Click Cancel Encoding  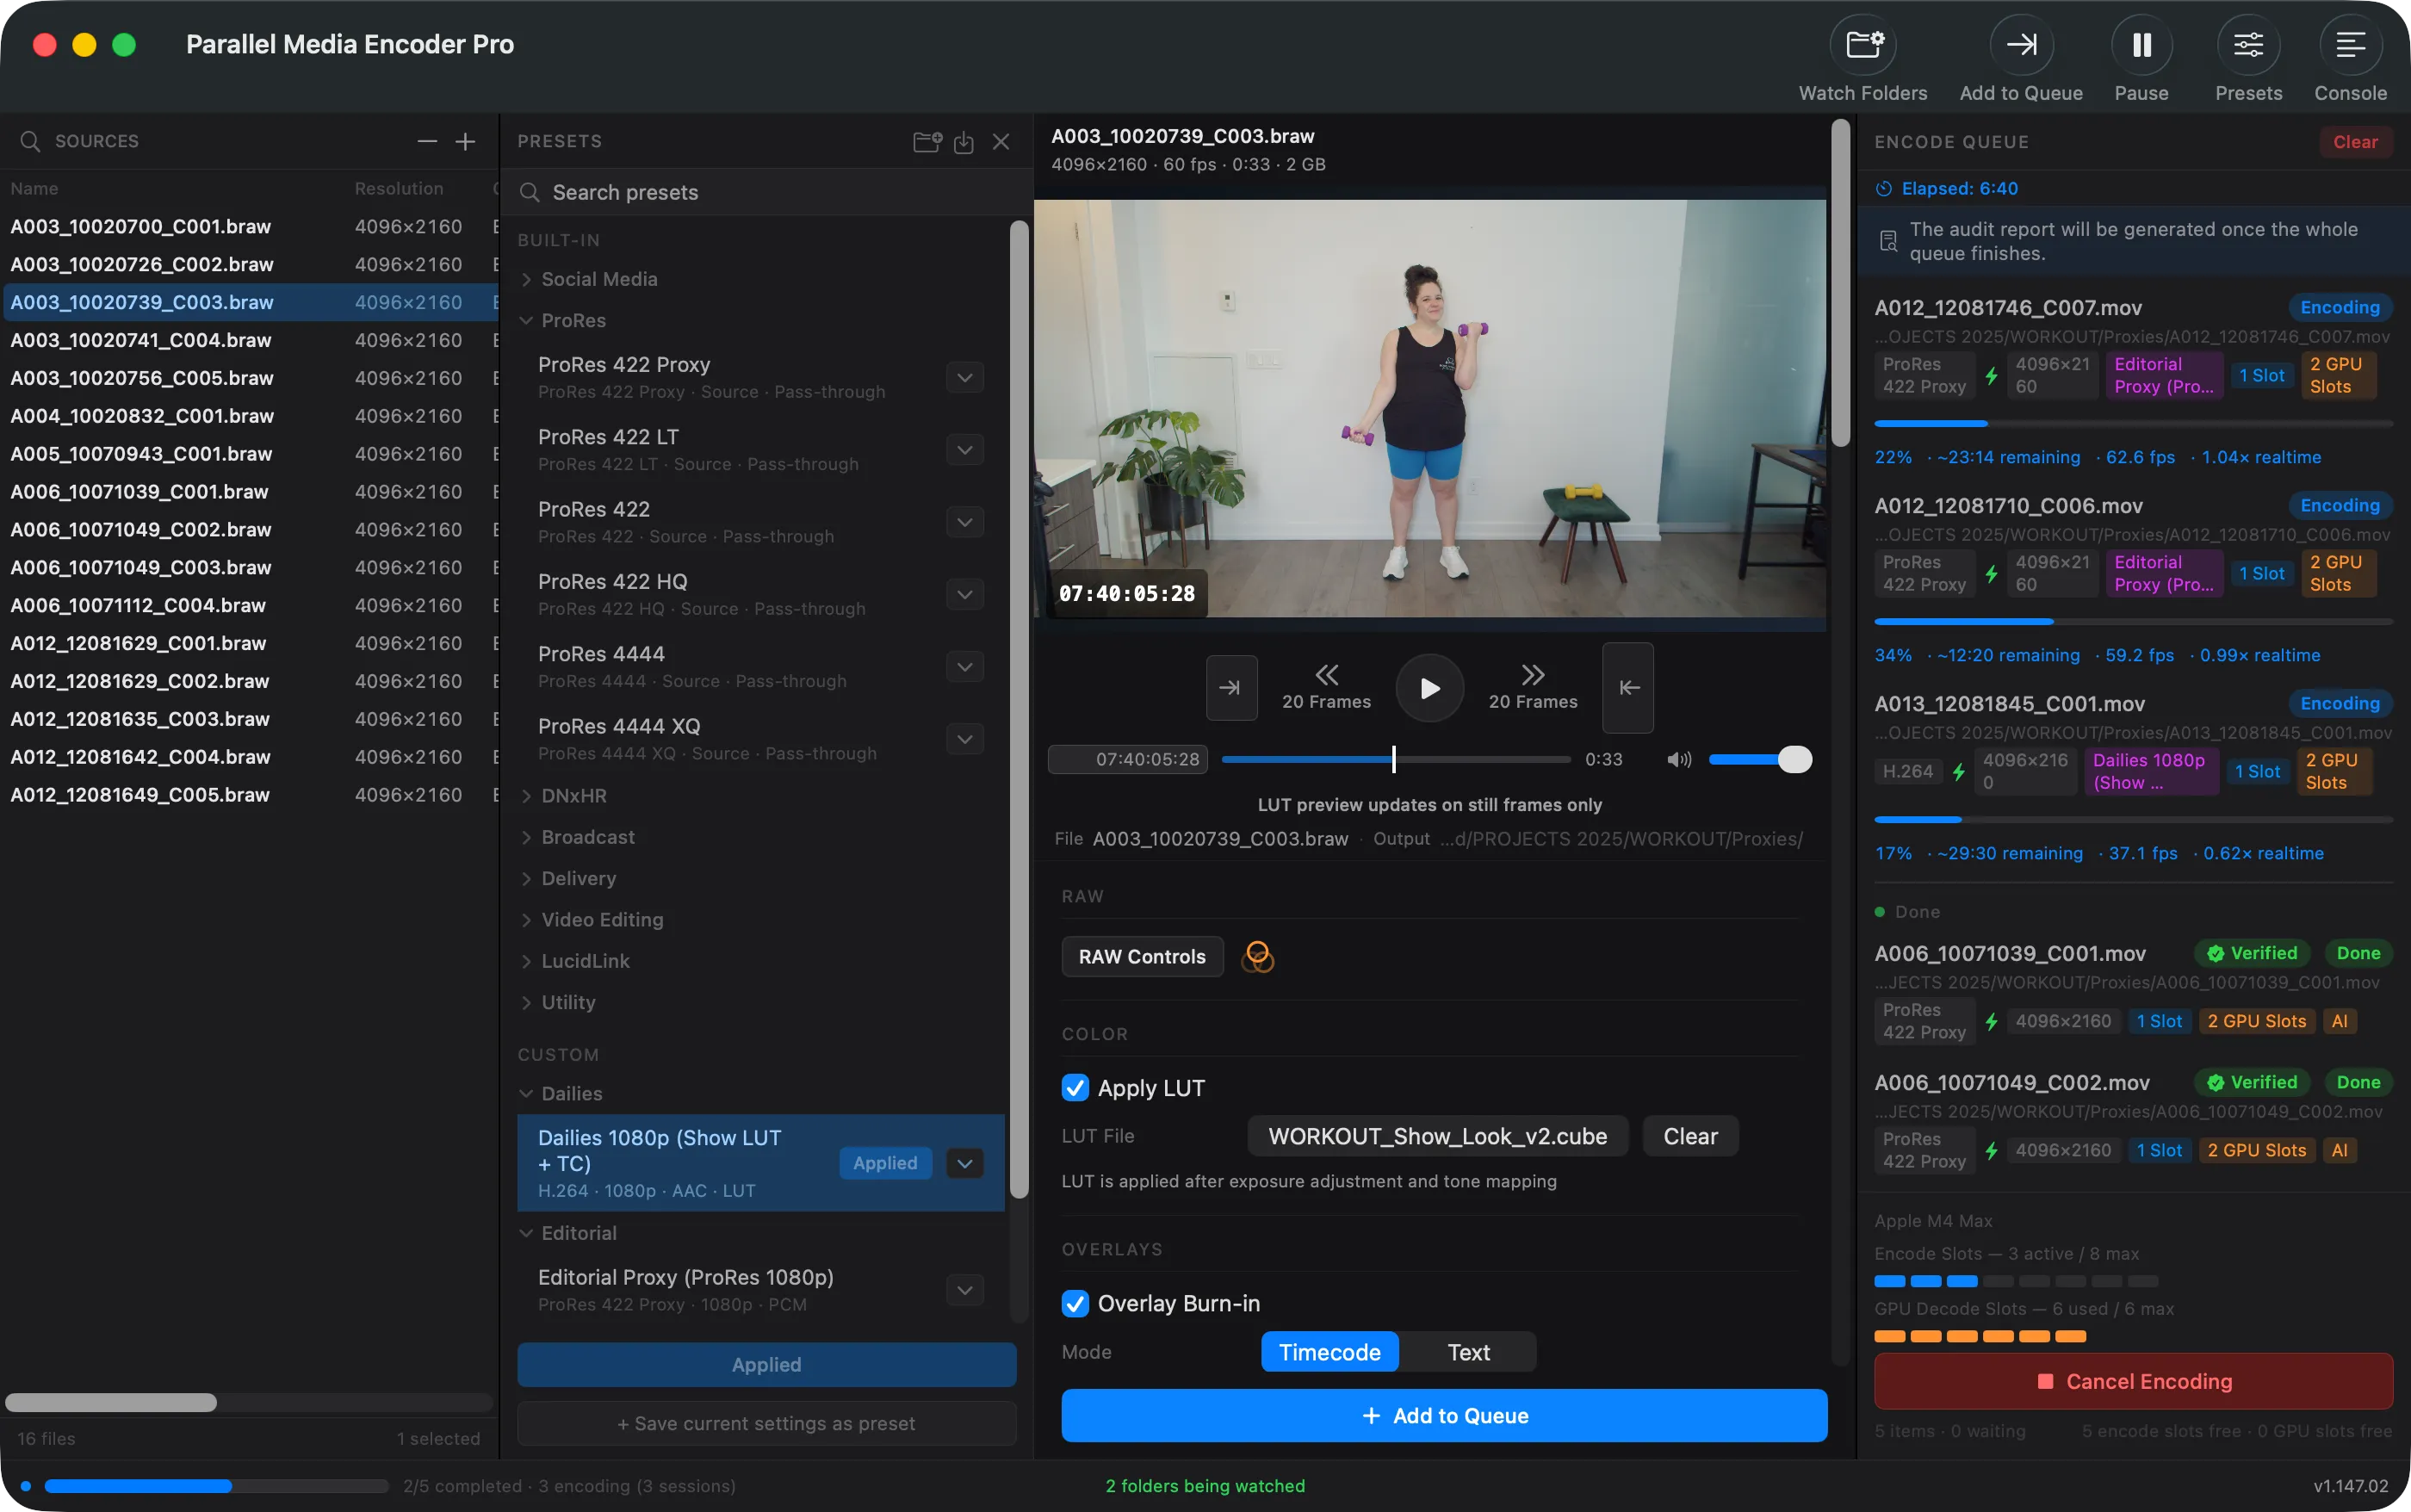[x=2133, y=1381]
